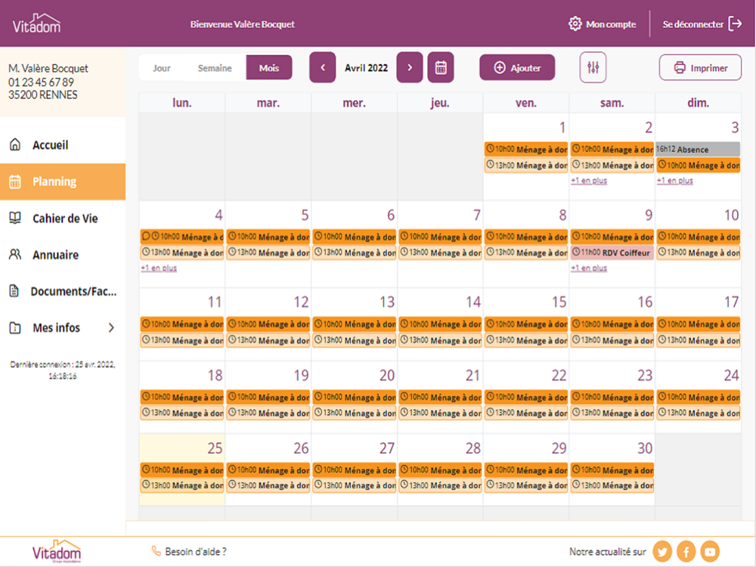Open 13h00 Ménage event on April 28
Screen dimensions: 756x567
[440, 485]
